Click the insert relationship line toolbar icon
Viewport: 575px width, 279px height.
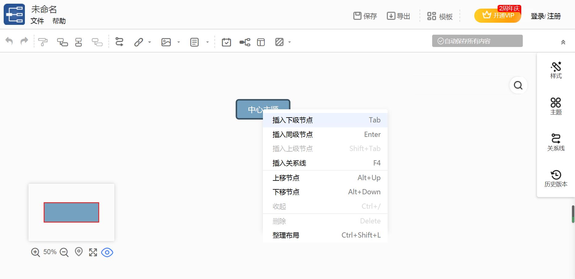[119, 41]
